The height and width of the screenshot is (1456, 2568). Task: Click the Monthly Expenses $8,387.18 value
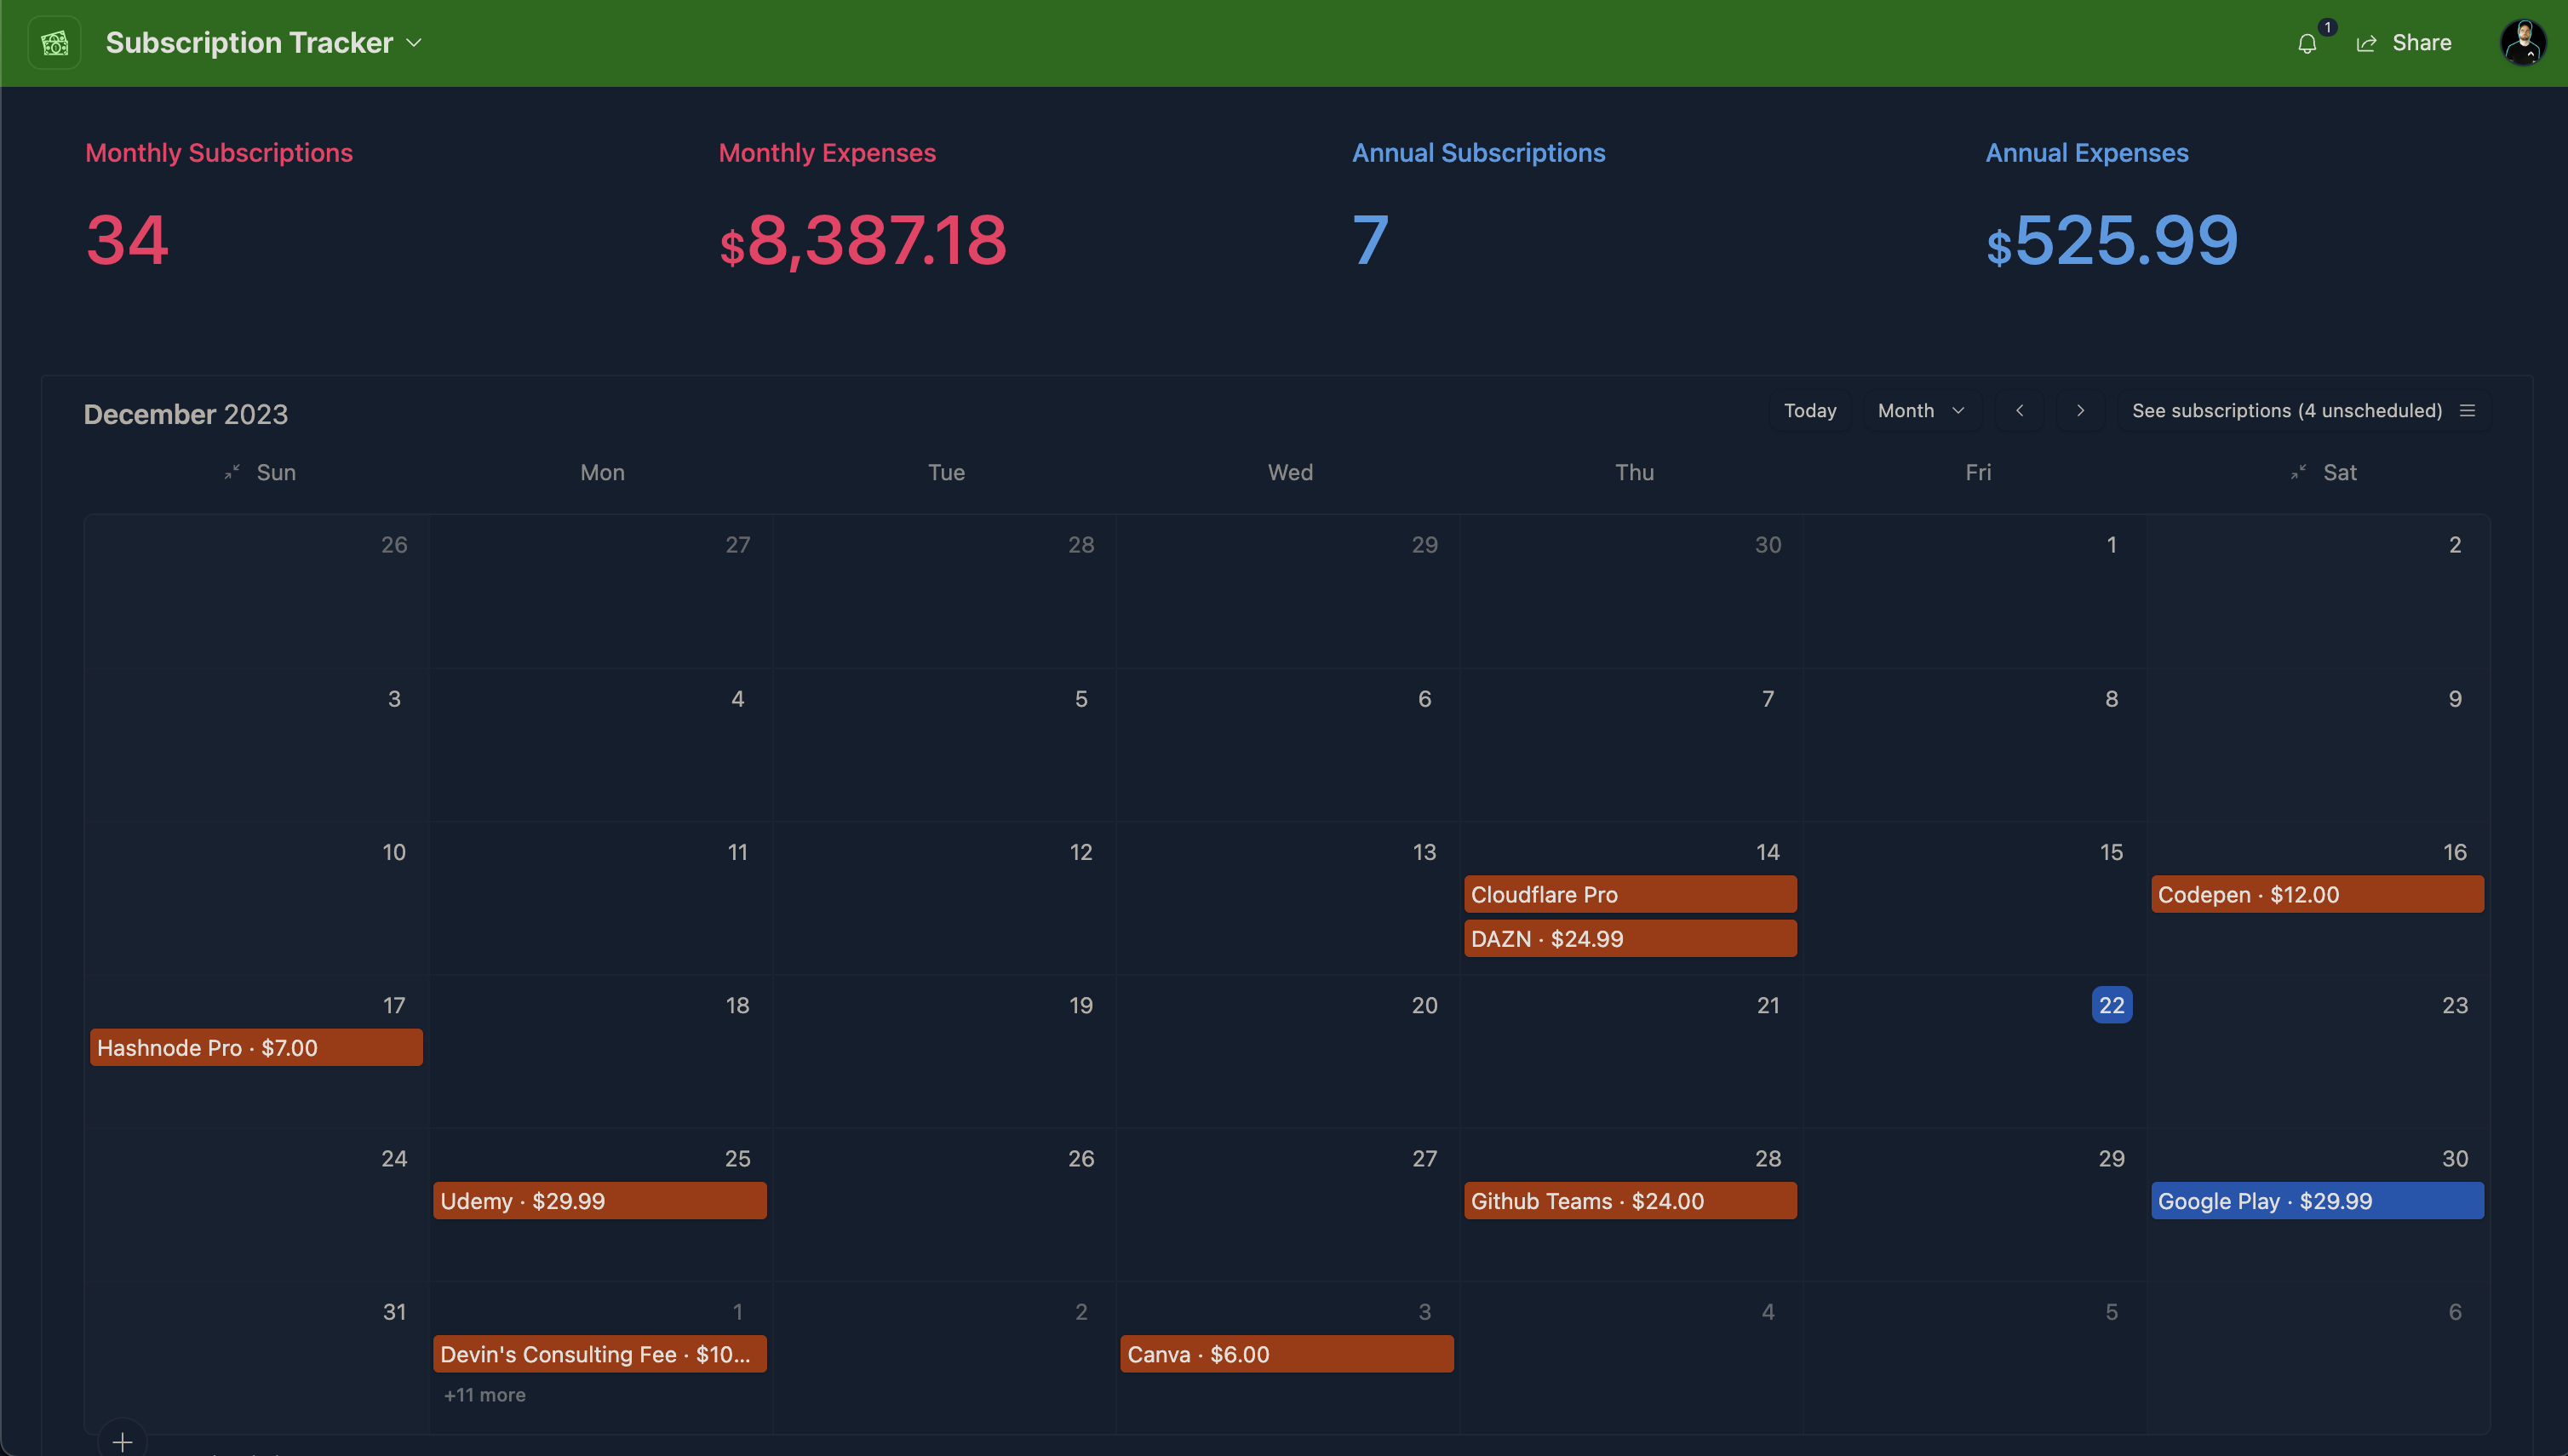click(x=862, y=240)
